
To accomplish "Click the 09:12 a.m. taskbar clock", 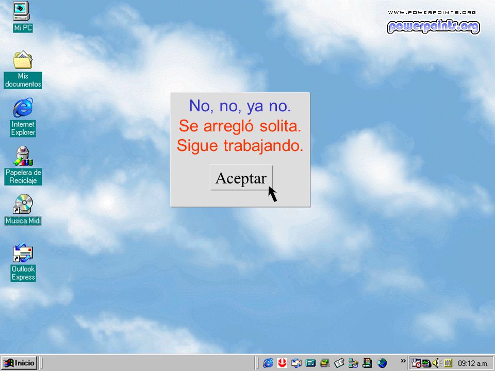I will pos(473,363).
